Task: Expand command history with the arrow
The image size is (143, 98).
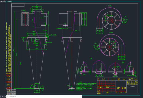Action: tap(81, 97)
